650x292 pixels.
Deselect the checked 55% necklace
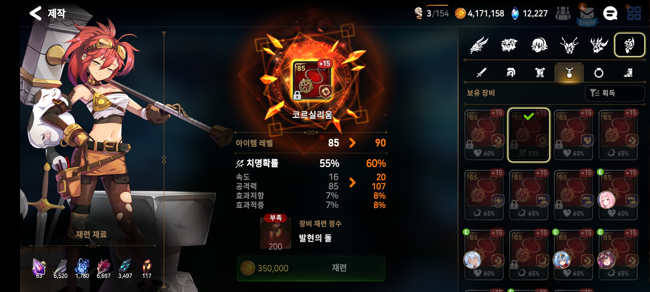(529, 135)
